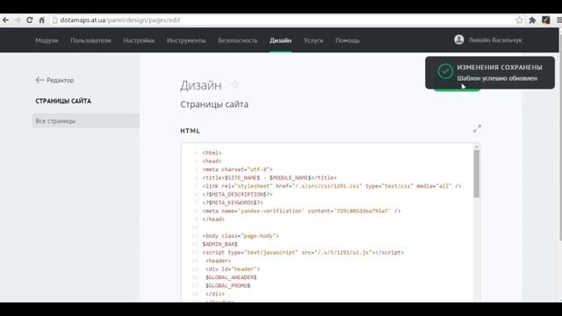Image resolution: width=562 pixels, height=316 pixels.
Task: Click the Страницы сайта subtitle
Action: click(214, 104)
